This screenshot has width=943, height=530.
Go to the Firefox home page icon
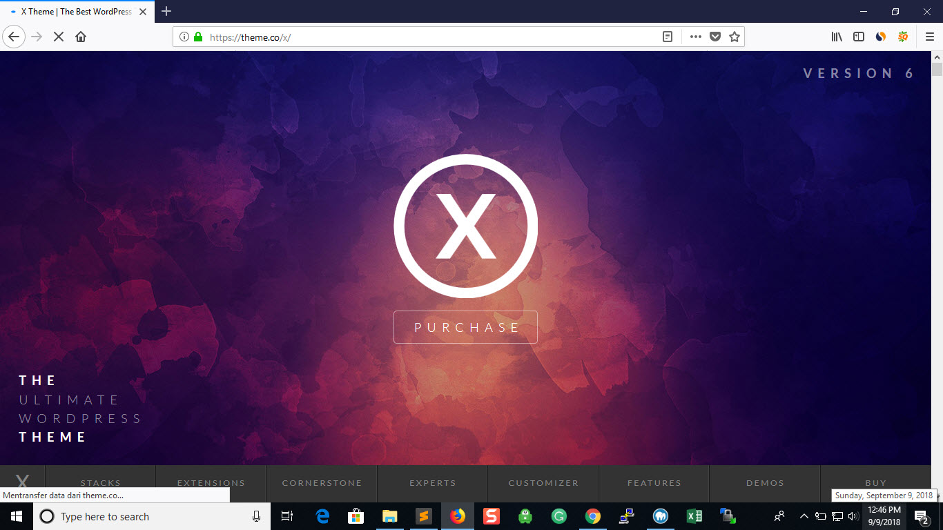click(81, 37)
